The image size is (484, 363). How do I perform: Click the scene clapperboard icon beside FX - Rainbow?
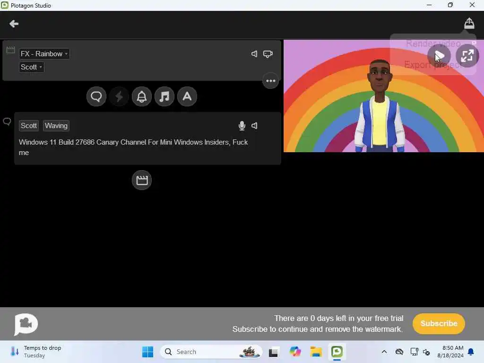[10, 50]
